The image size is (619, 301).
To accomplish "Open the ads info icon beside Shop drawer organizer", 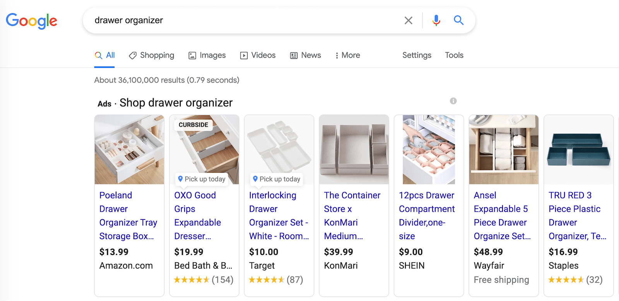I will [x=453, y=101].
